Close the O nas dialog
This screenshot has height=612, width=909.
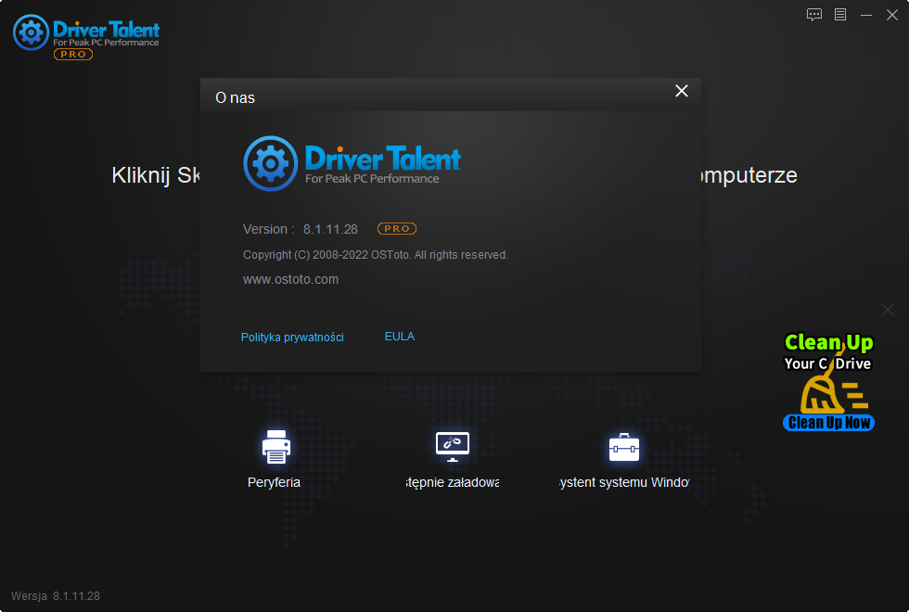[682, 91]
